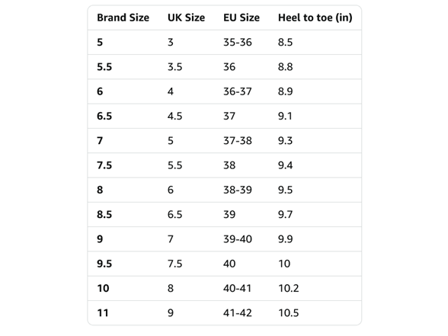Select brand size 11 row label

click(x=103, y=312)
